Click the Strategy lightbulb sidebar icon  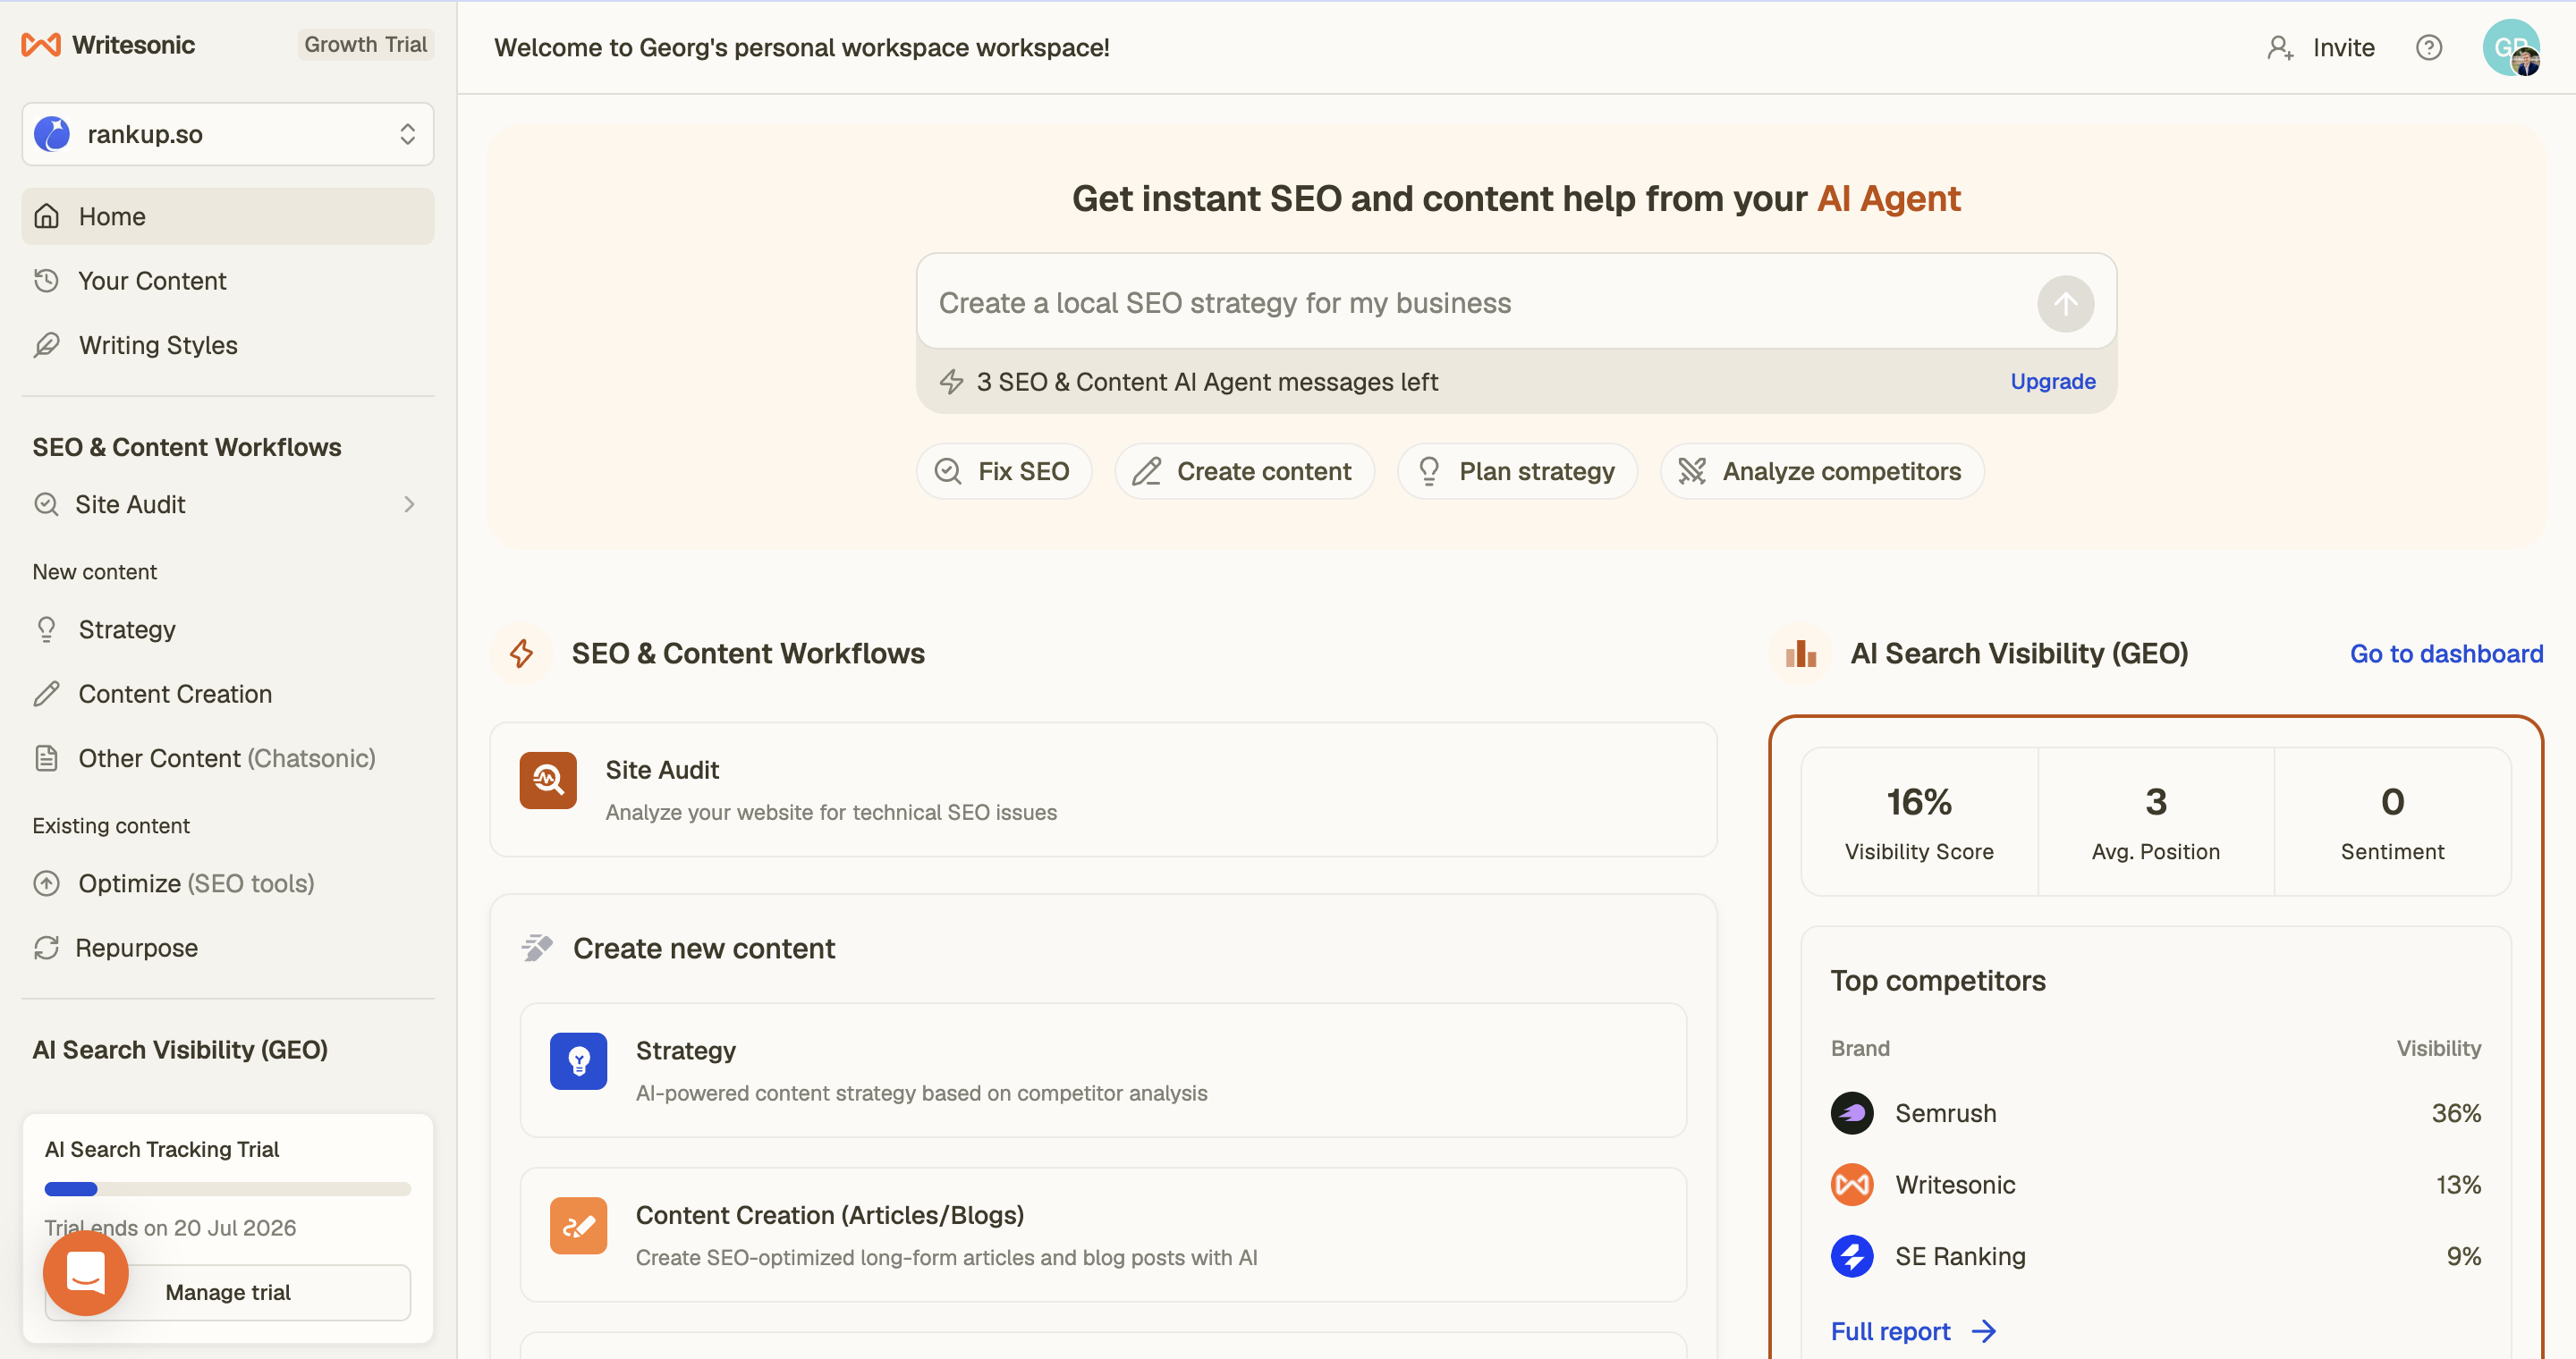click(x=46, y=629)
